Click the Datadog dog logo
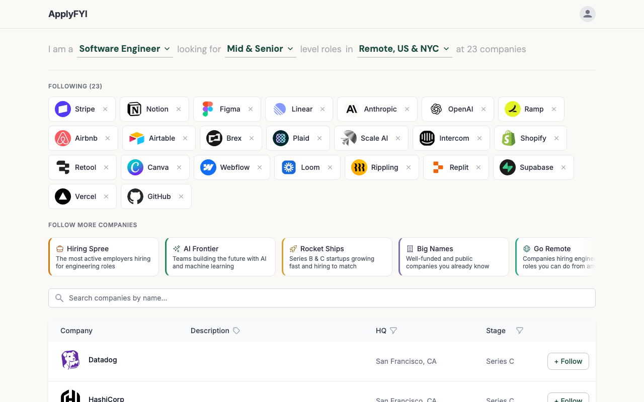 [x=70, y=360]
